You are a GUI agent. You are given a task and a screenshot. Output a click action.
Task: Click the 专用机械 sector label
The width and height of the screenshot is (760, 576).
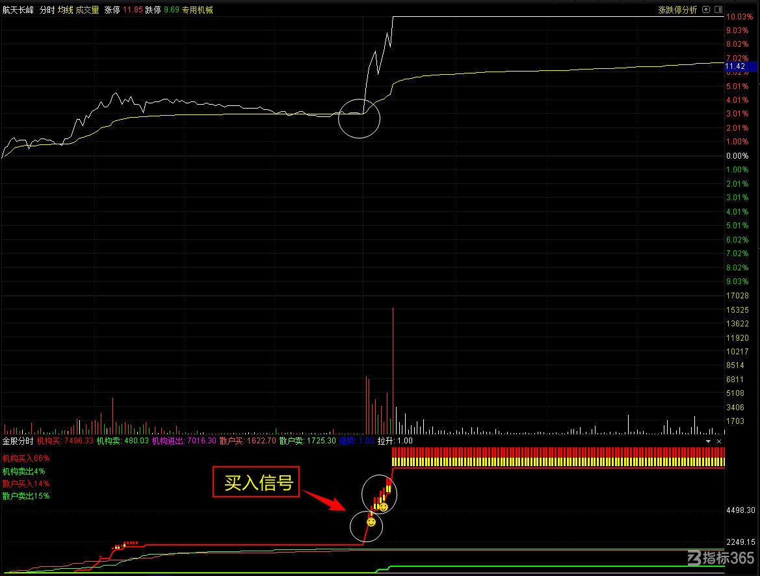pyautogui.click(x=198, y=10)
